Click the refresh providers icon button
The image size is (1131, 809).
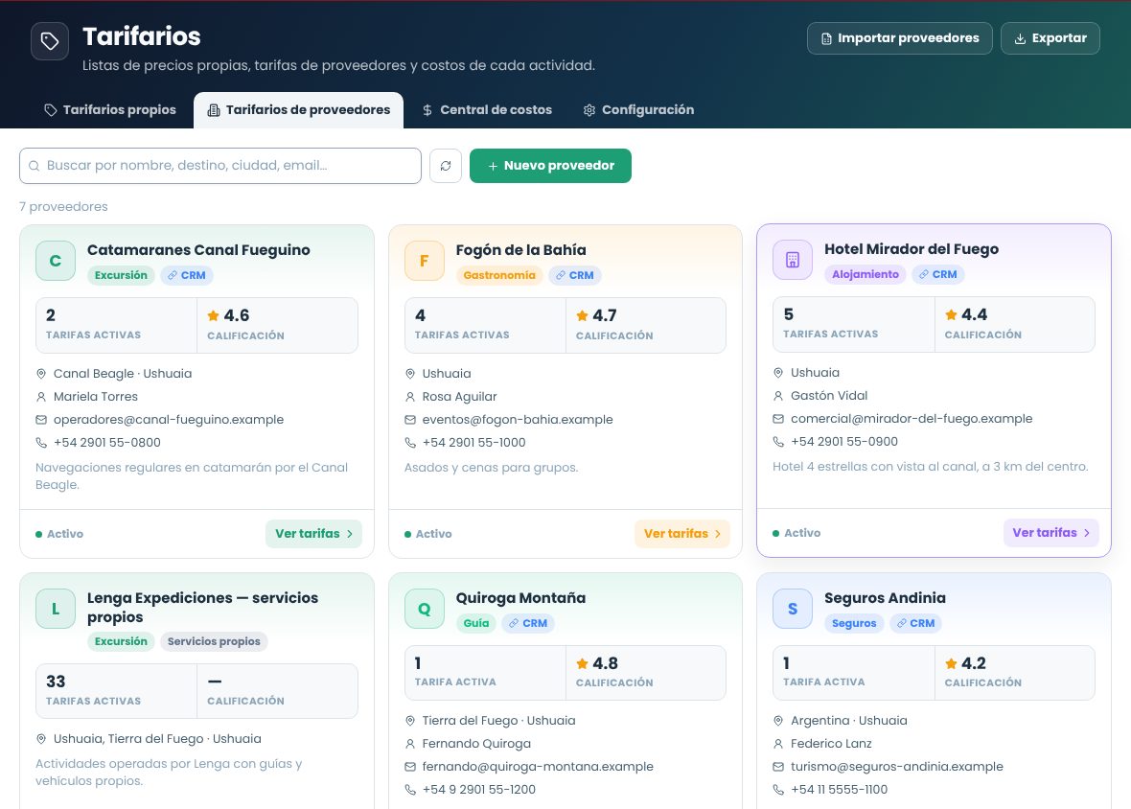[446, 166]
